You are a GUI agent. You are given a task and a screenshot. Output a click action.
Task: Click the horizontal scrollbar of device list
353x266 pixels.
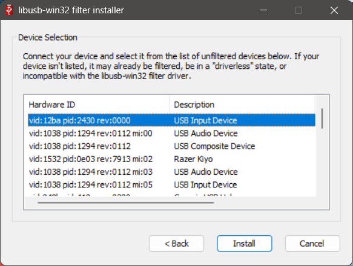coord(125,203)
